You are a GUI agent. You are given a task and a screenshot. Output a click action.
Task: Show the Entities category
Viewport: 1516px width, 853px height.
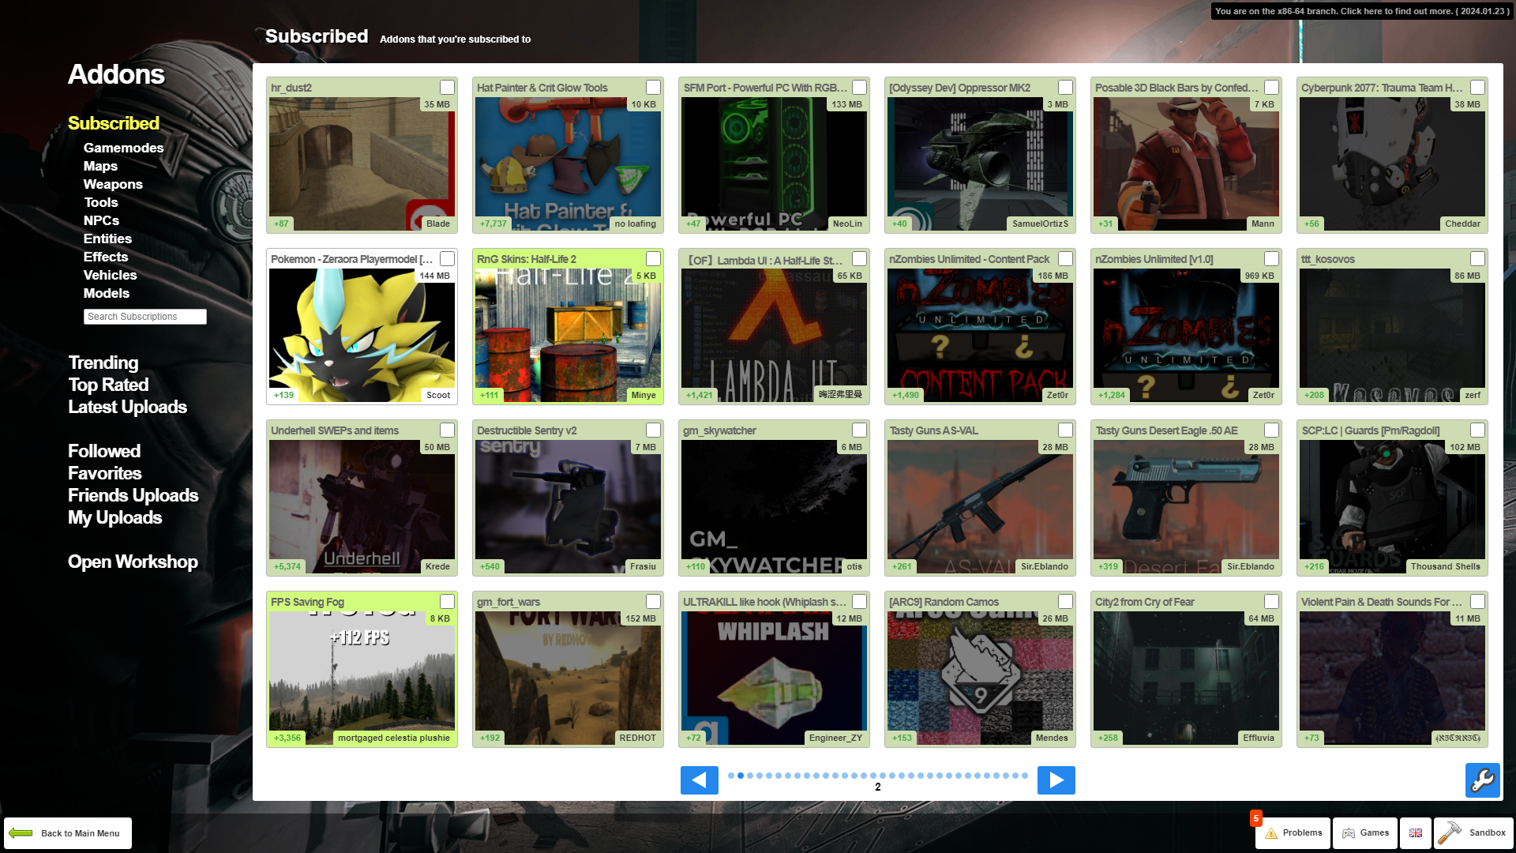click(107, 239)
